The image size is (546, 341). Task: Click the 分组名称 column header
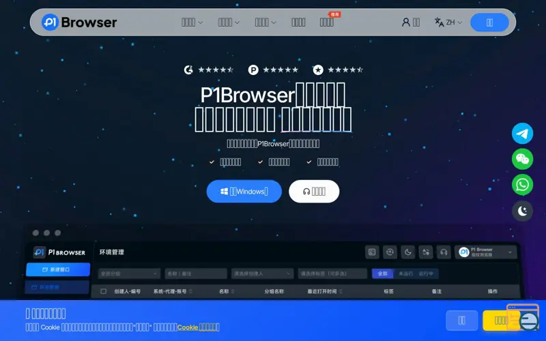coord(274,291)
